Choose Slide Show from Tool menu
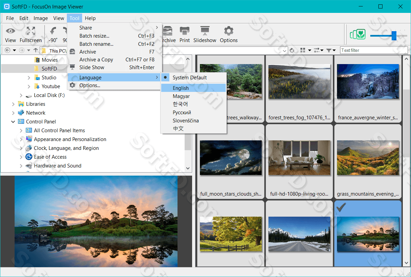 pyautogui.click(x=115, y=67)
